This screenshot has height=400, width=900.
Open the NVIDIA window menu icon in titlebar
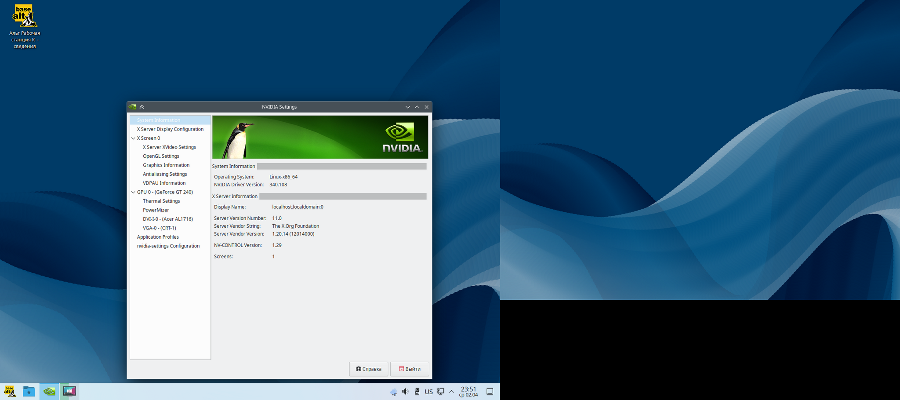(x=132, y=107)
